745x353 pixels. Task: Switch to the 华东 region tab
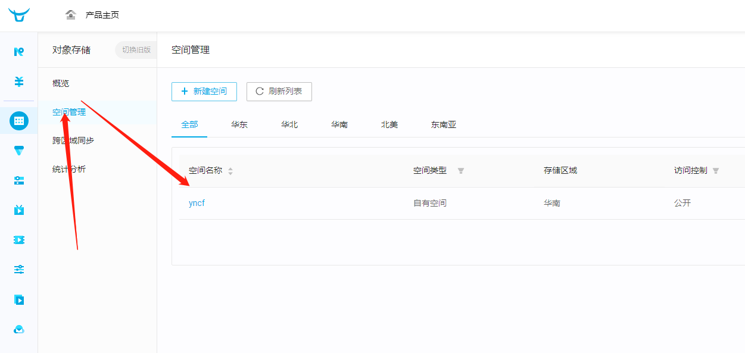239,125
